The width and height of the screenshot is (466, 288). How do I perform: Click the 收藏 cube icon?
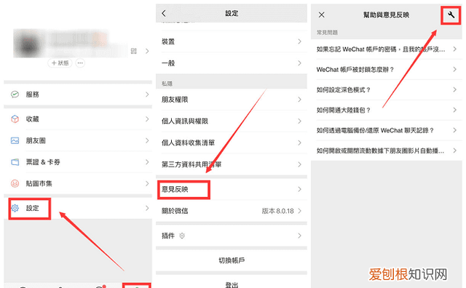15,119
